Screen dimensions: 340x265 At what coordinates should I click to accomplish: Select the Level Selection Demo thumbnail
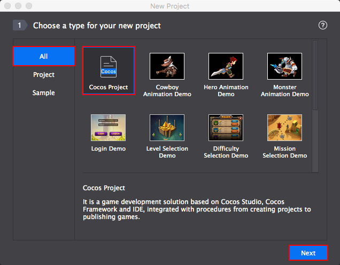167,128
